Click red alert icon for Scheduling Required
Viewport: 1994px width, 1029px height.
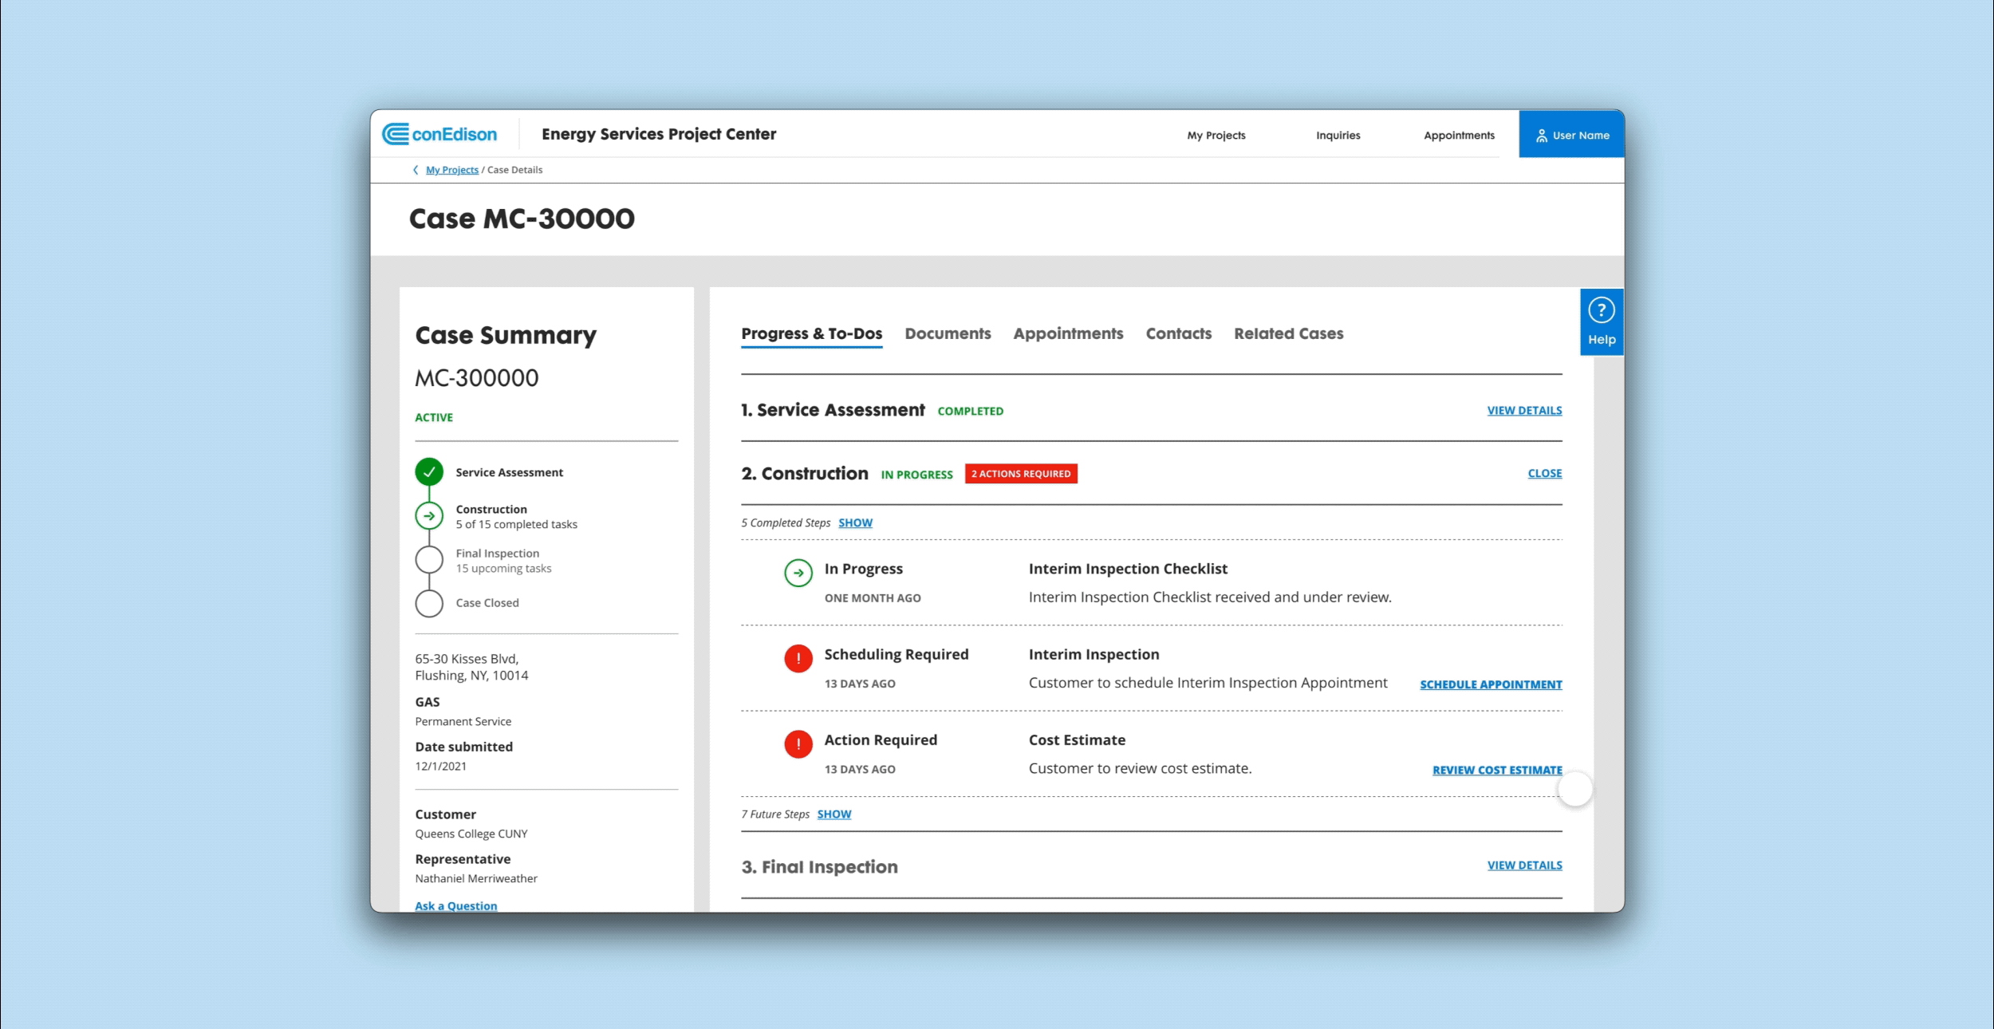click(798, 659)
